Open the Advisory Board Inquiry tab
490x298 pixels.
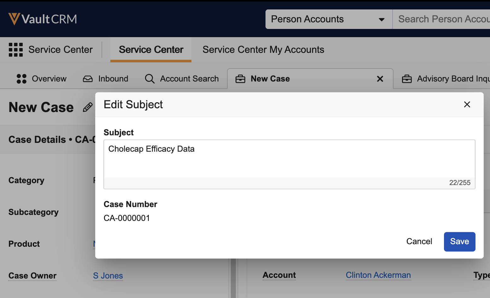click(452, 79)
